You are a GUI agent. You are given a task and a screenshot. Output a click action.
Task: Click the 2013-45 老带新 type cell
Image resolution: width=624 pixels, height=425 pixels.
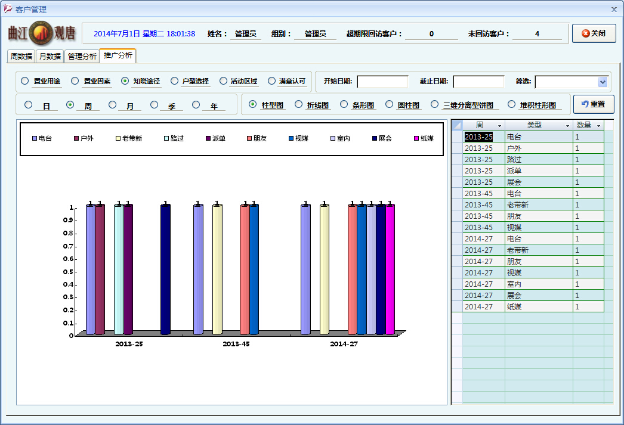[539, 204]
